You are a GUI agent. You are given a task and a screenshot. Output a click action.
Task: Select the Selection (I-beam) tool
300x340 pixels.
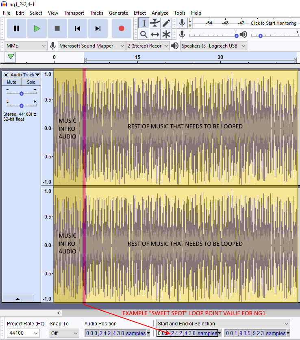(x=144, y=23)
